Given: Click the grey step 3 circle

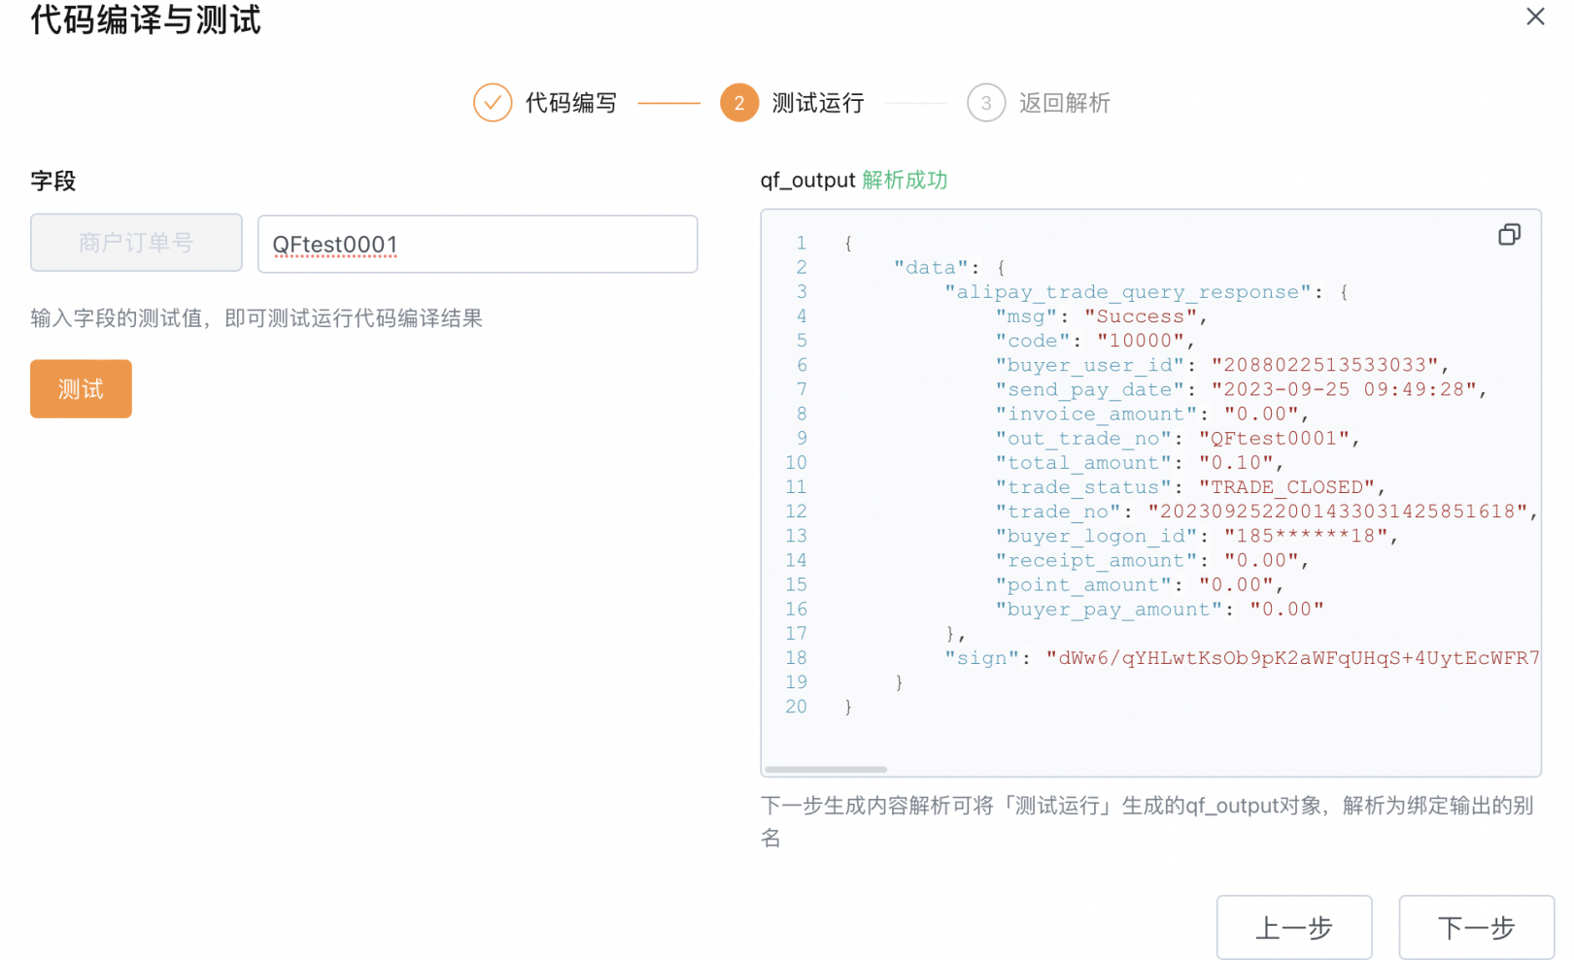Looking at the screenshot, I should (x=985, y=103).
